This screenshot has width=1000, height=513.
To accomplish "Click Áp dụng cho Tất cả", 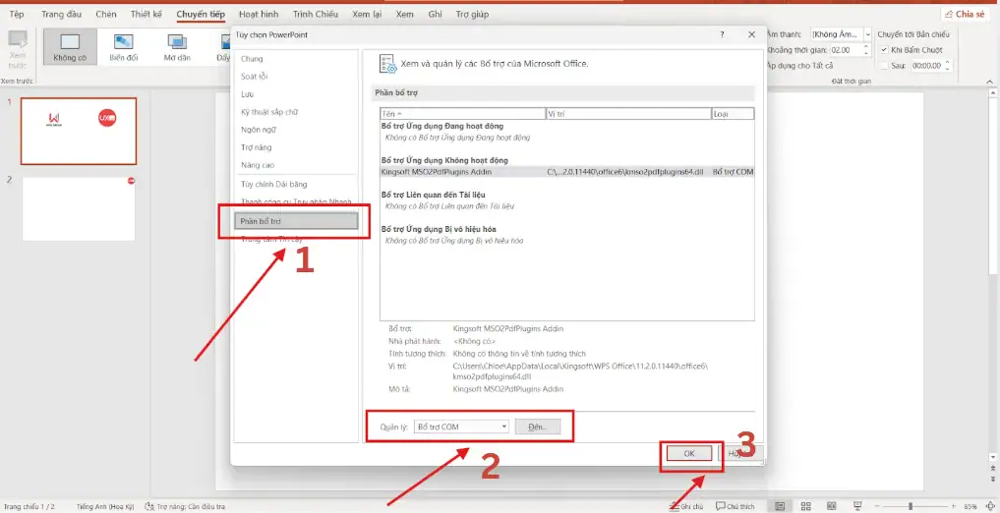I will [799, 66].
